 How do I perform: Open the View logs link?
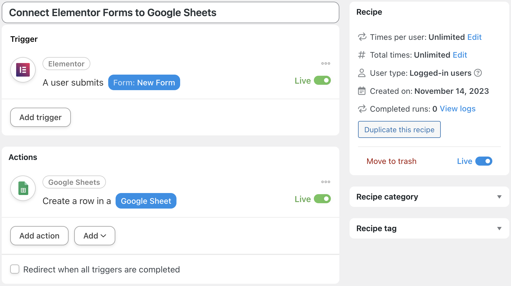[457, 109]
